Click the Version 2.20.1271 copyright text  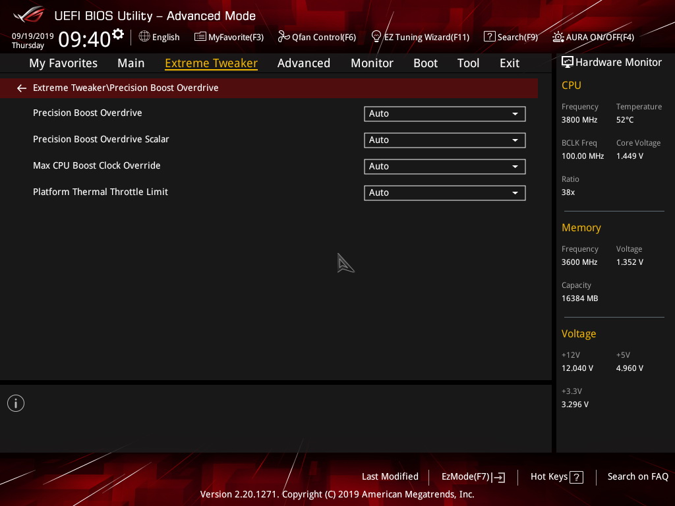click(x=337, y=494)
